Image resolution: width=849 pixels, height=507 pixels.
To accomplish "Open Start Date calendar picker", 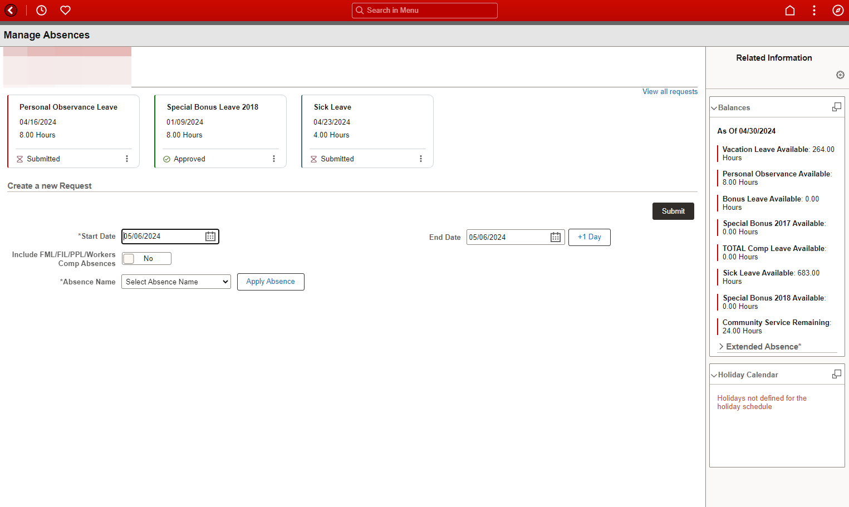I will point(210,237).
